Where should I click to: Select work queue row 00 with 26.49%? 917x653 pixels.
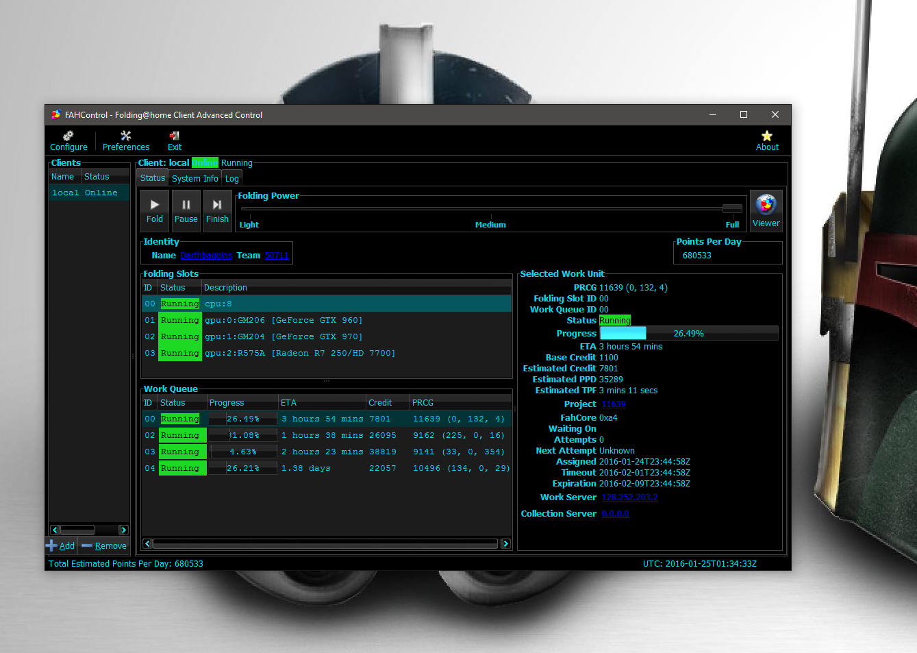point(327,419)
